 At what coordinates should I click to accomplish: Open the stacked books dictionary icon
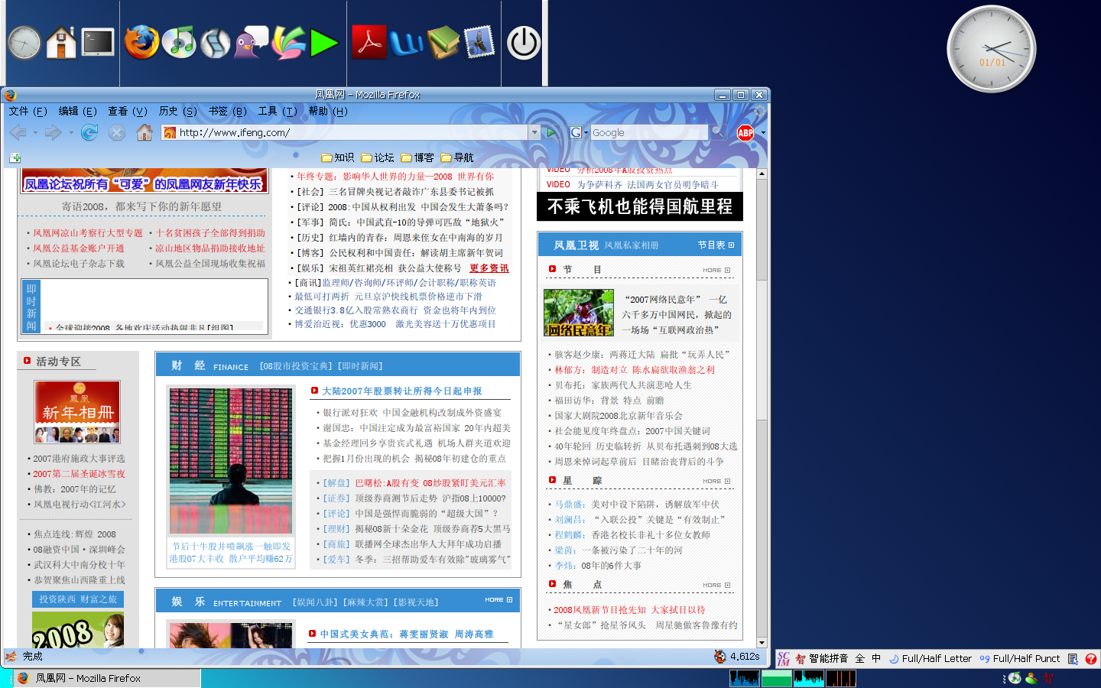(x=443, y=42)
